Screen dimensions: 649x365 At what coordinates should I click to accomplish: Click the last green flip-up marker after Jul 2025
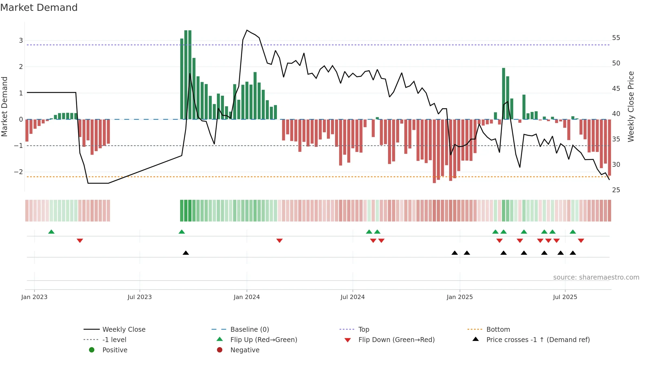click(573, 232)
